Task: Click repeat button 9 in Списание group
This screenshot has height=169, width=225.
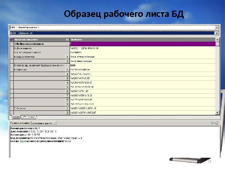Action: 67,104
